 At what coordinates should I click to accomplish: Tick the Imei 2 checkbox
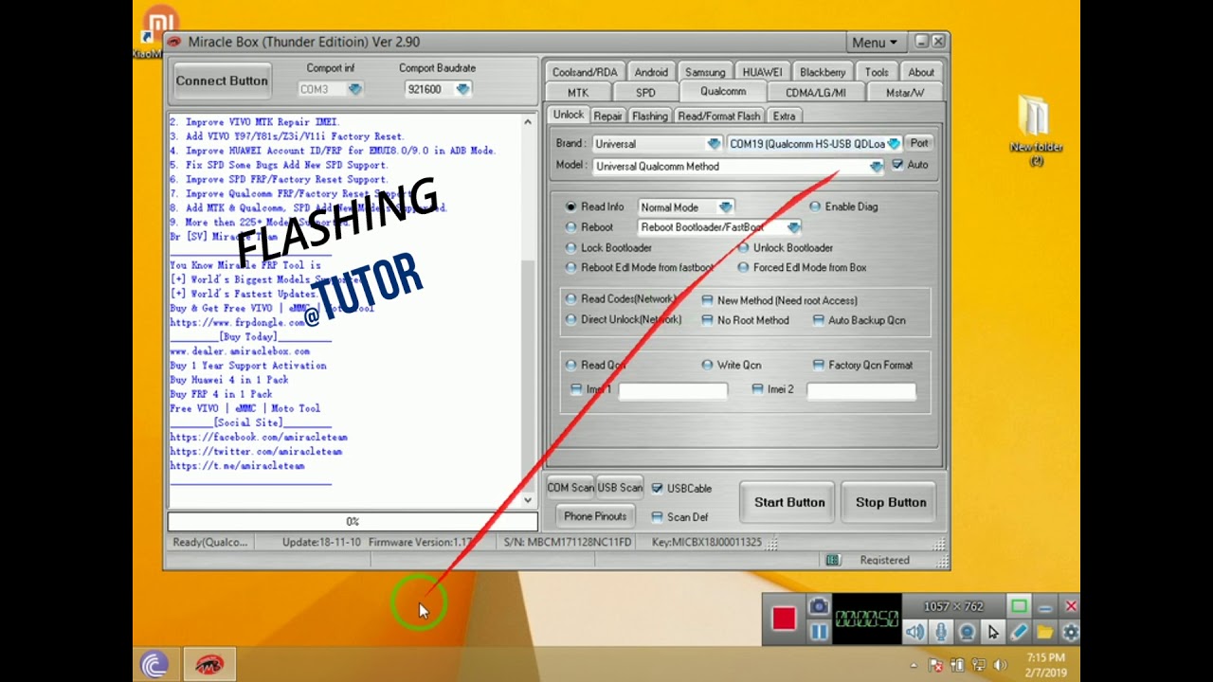tap(757, 389)
